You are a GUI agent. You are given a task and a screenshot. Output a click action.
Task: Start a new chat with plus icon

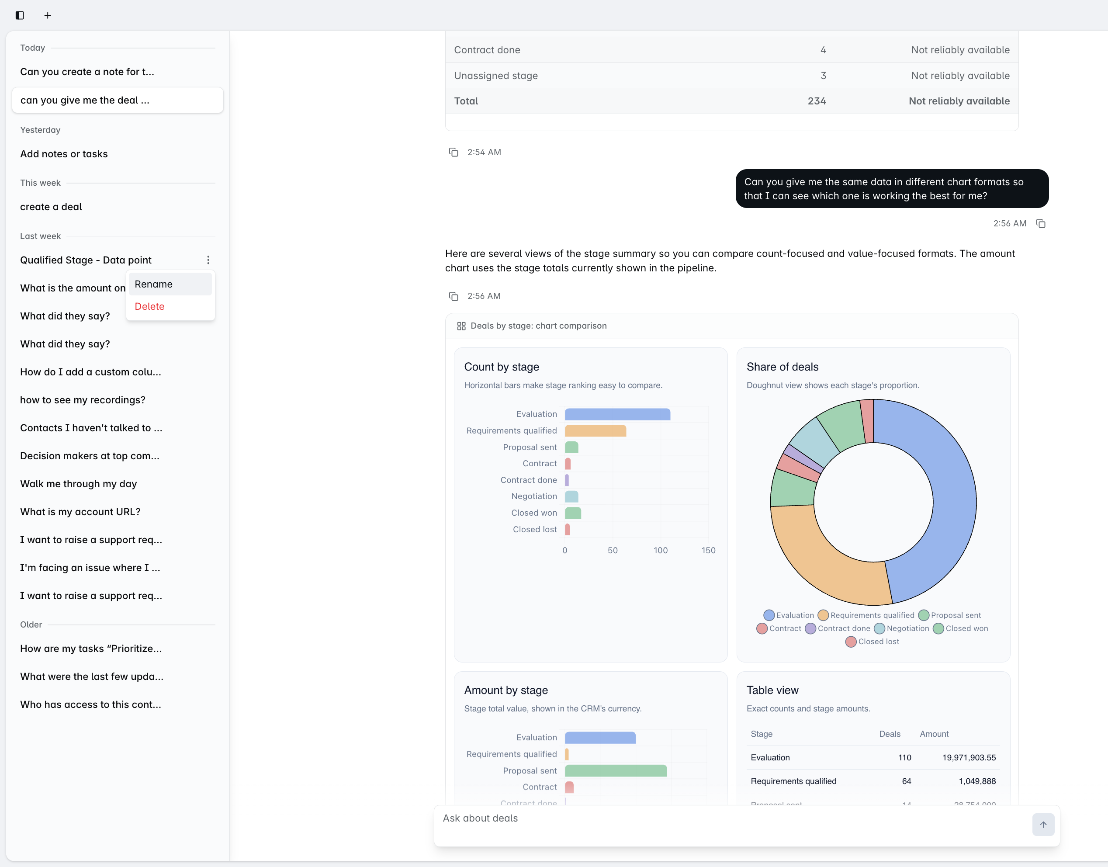(48, 15)
